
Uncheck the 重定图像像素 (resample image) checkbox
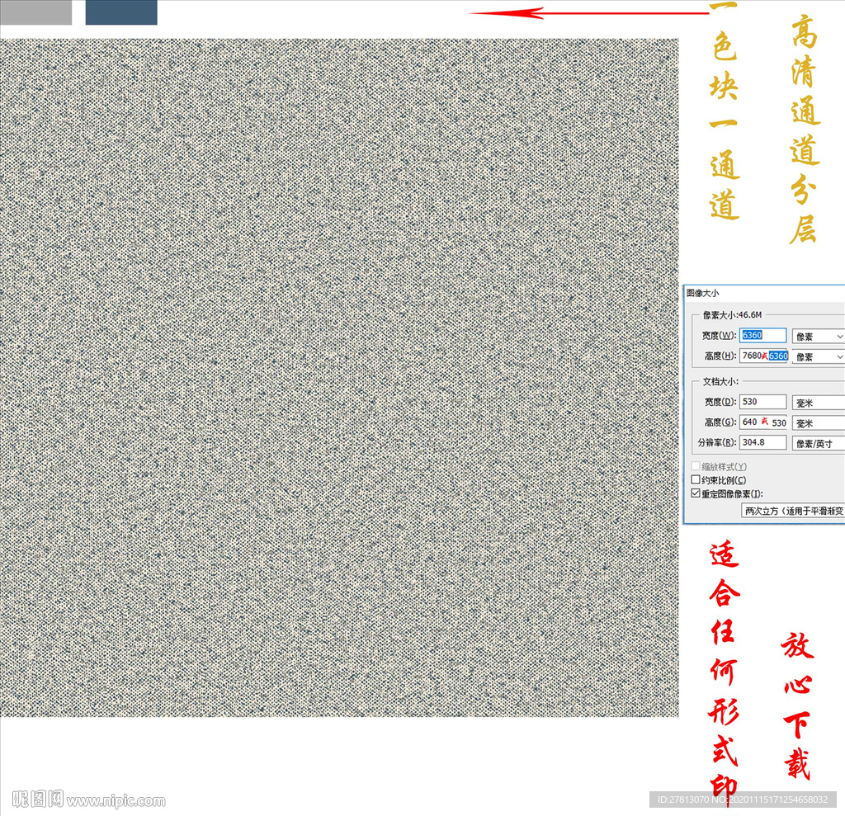click(x=696, y=493)
